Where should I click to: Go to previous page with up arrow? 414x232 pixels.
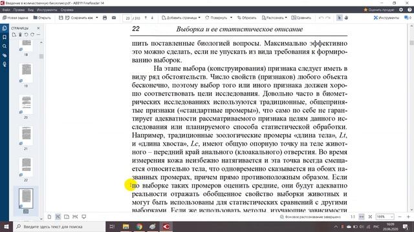pyautogui.click(x=146, y=17)
